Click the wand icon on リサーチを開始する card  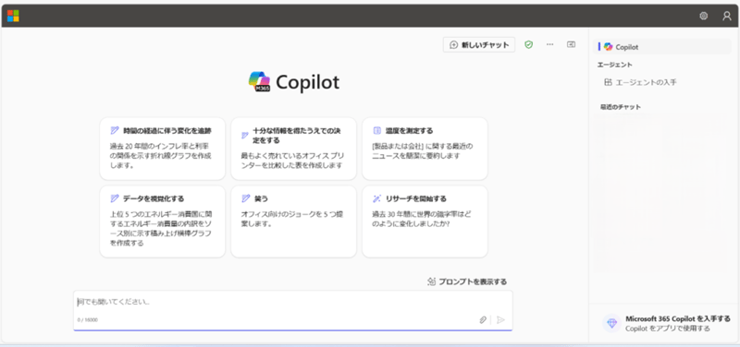[x=376, y=198]
